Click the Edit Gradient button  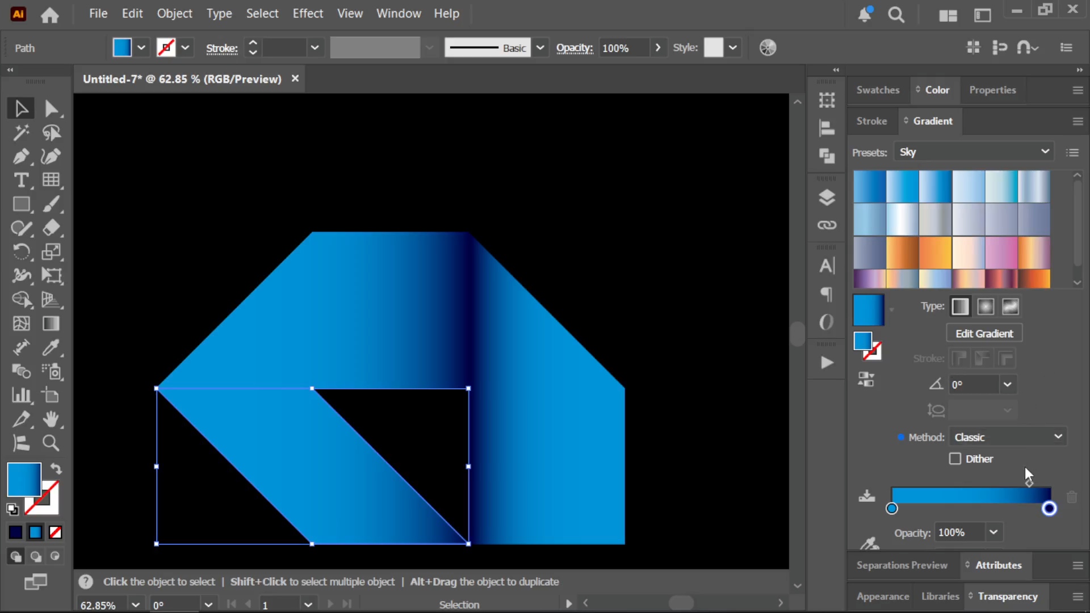[x=984, y=334]
